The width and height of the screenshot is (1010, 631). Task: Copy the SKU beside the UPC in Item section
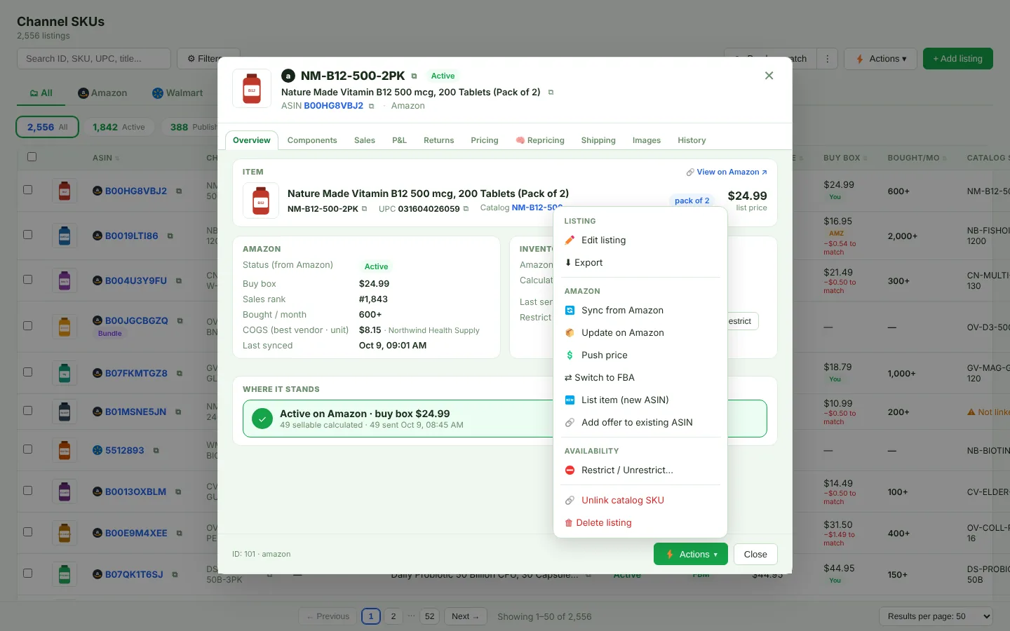point(364,209)
